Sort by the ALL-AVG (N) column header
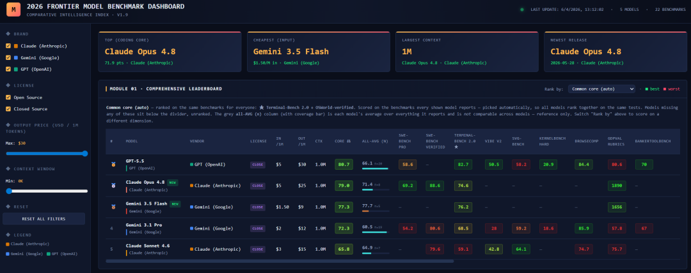 (375, 141)
